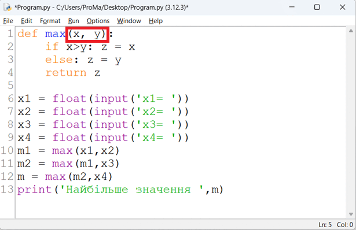This screenshot has width=356, height=230.
Task: Click line number 1 in gutter
Action: click(x=10, y=34)
